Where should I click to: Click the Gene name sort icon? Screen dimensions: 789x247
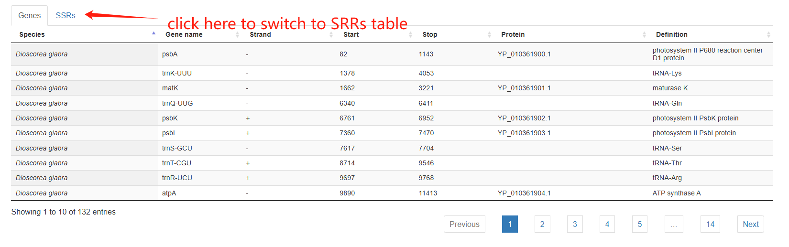(237, 34)
